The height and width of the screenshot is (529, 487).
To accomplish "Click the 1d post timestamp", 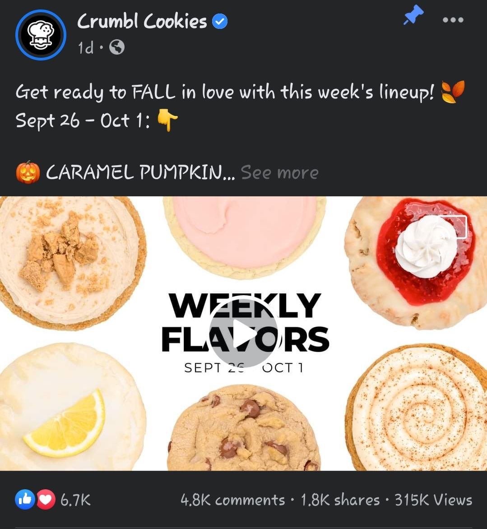I will [86, 47].
